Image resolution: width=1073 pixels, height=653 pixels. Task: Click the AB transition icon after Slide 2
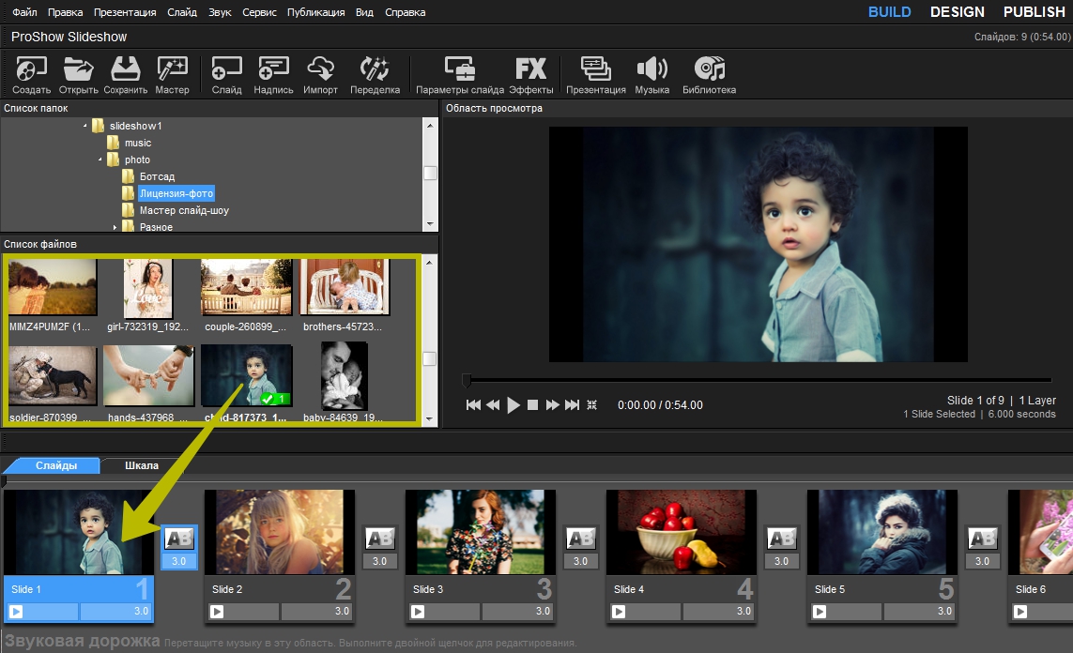[x=380, y=539]
